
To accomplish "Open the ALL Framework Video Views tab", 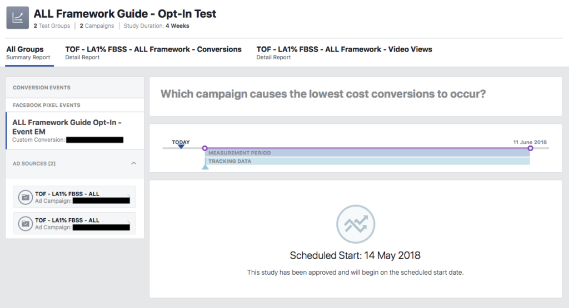I will (344, 53).
